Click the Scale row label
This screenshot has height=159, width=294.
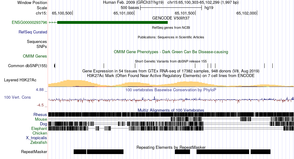point(42,8)
